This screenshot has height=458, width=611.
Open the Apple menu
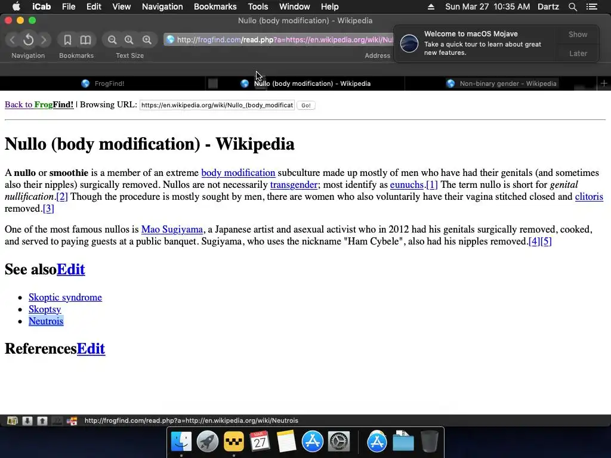(x=16, y=6)
